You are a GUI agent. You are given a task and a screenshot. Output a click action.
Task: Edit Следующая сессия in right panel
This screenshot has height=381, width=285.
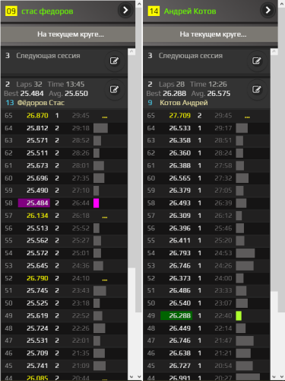(257, 61)
